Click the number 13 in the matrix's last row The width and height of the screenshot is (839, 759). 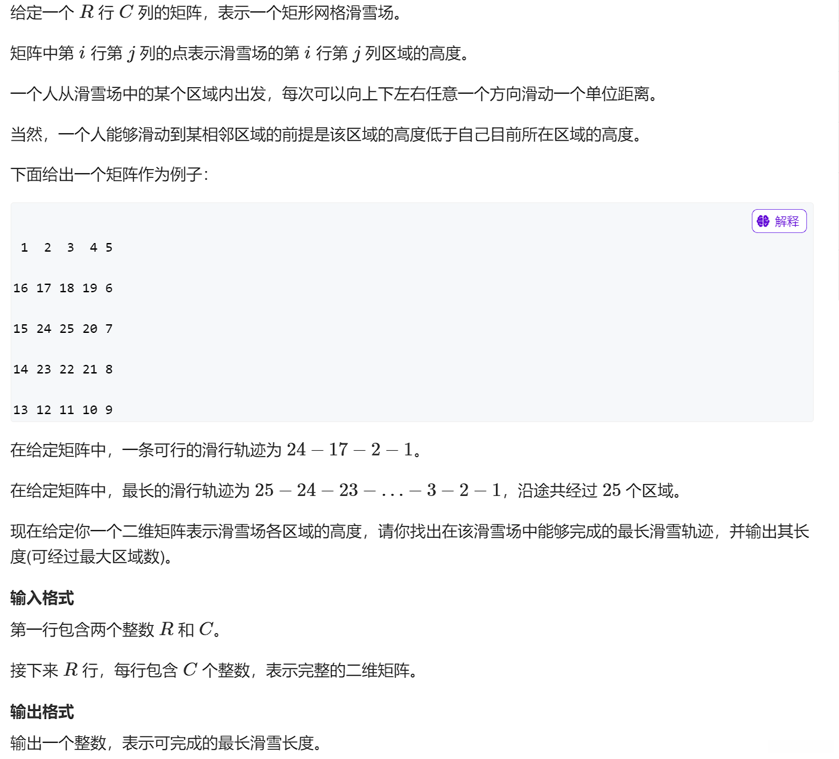coord(20,409)
